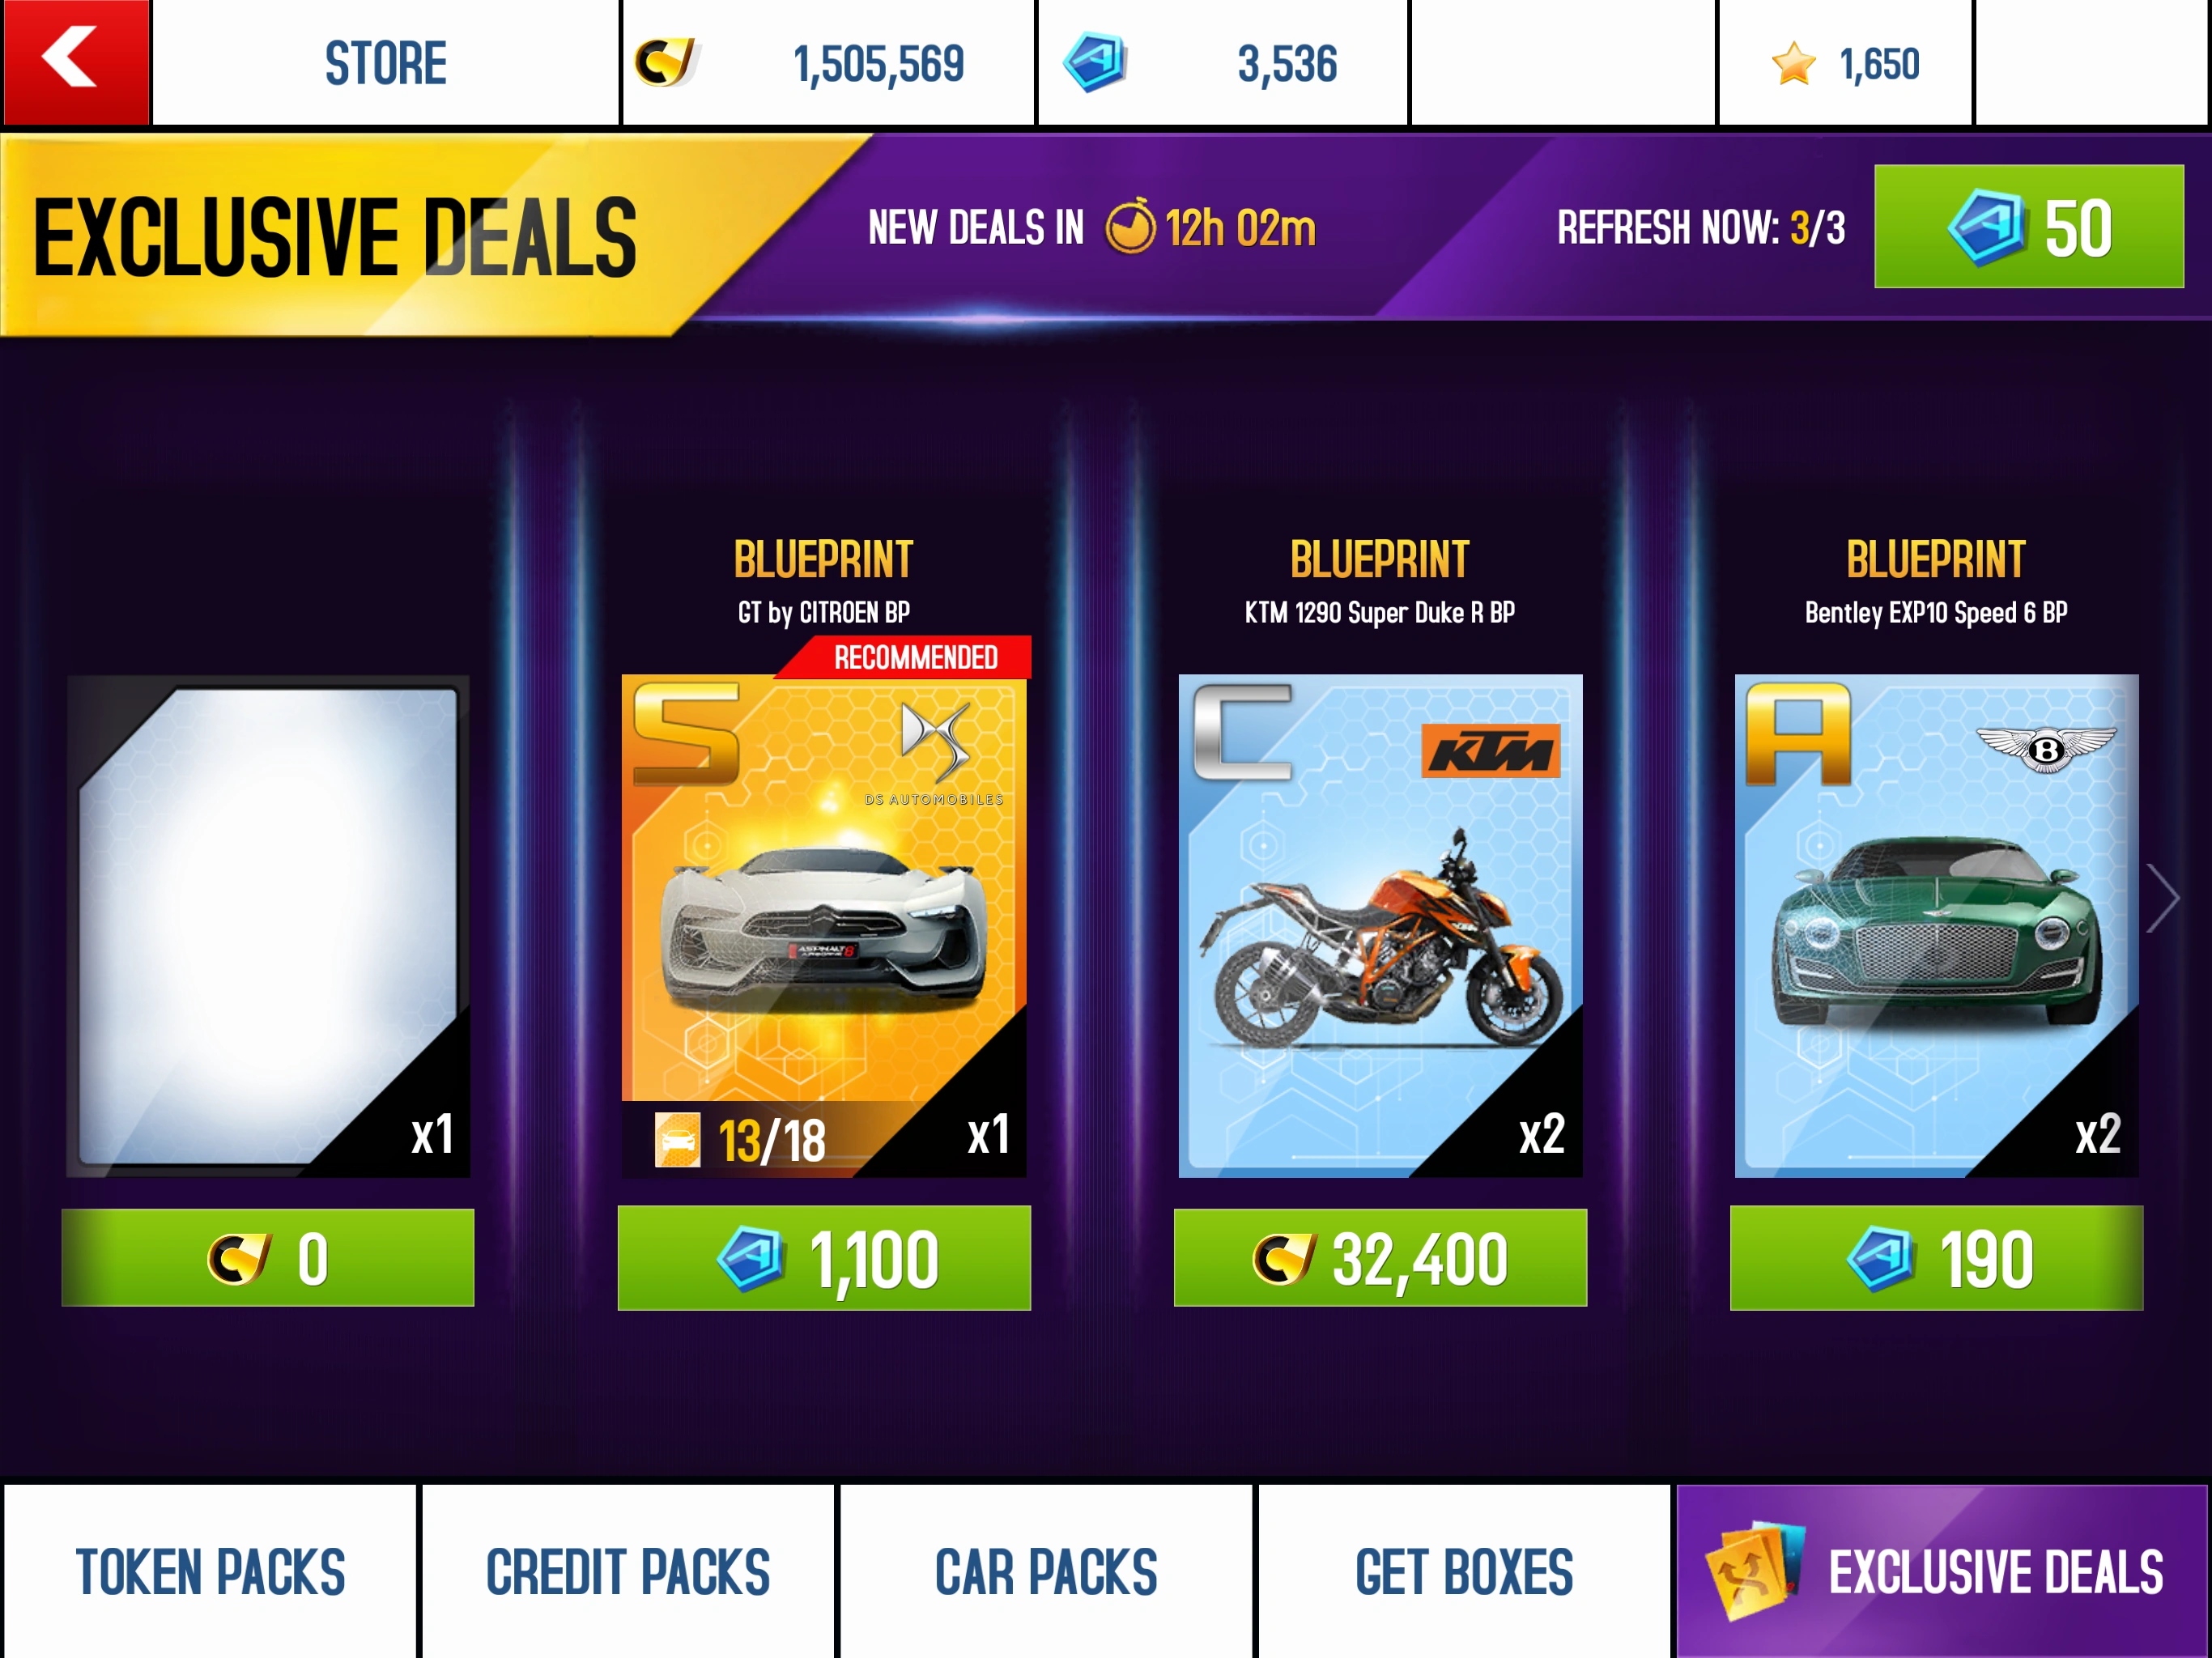Screen dimensions: 2212x1658
Task: Select the Bentley EXP10 Speed 6 card
Action: coord(1936,926)
